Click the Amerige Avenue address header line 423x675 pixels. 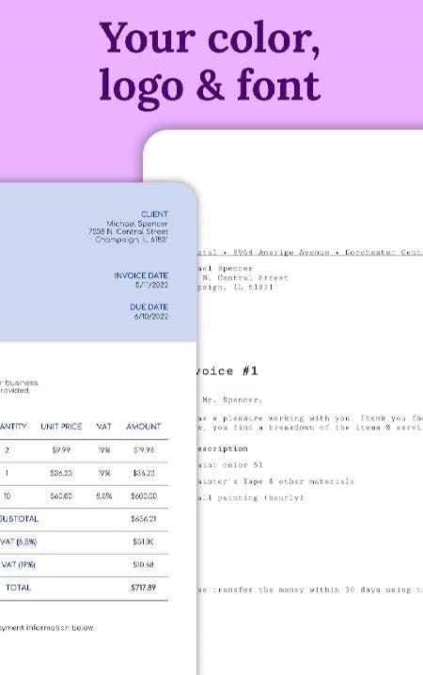[310, 252]
